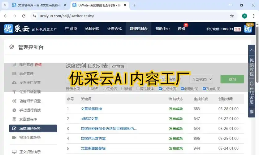259x155 pixels.
Task: Click the 手动运行测试 play icon
Action: pos(14,110)
